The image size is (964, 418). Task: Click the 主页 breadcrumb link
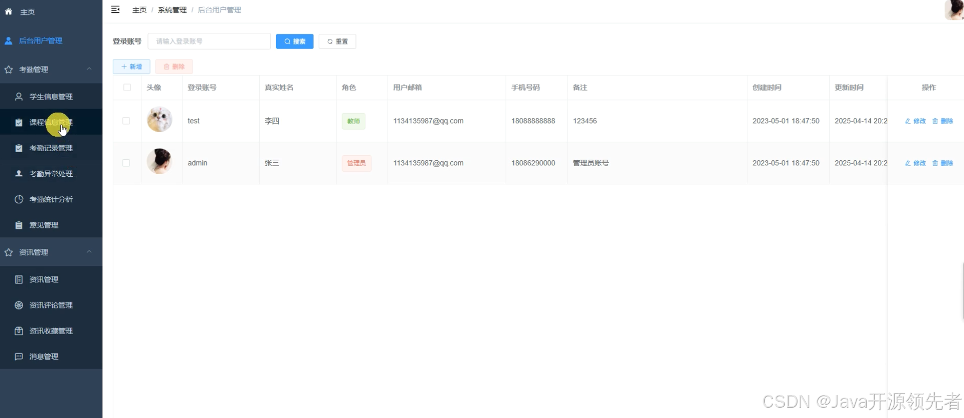(139, 10)
